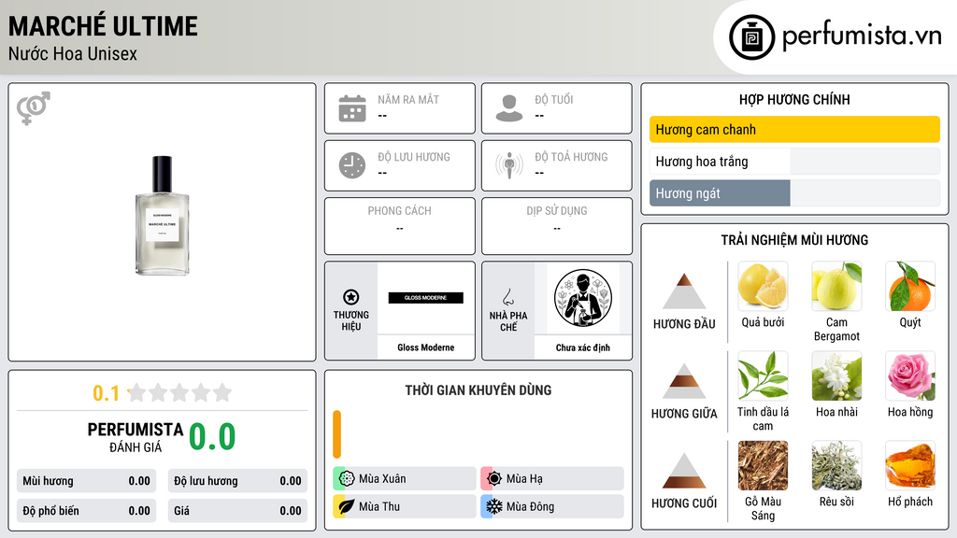Open the Chưa xác định perfumer link

point(583,347)
